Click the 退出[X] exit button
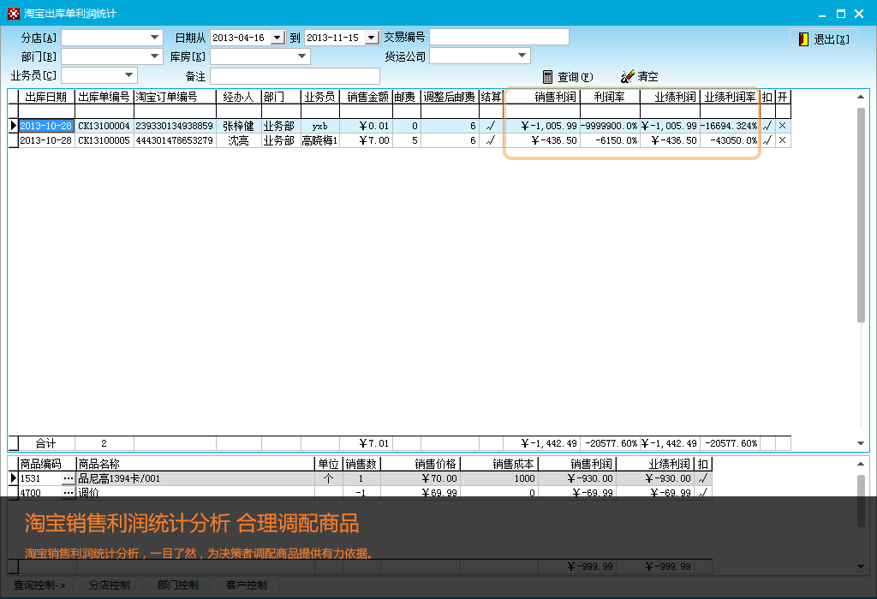This screenshot has width=877, height=599. click(824, 39)
